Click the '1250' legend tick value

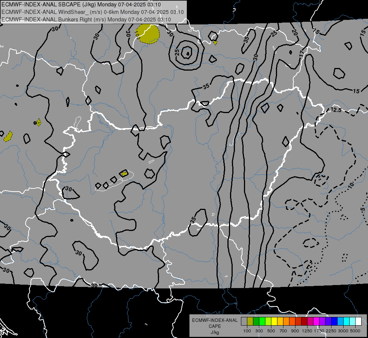pos(307,331)
